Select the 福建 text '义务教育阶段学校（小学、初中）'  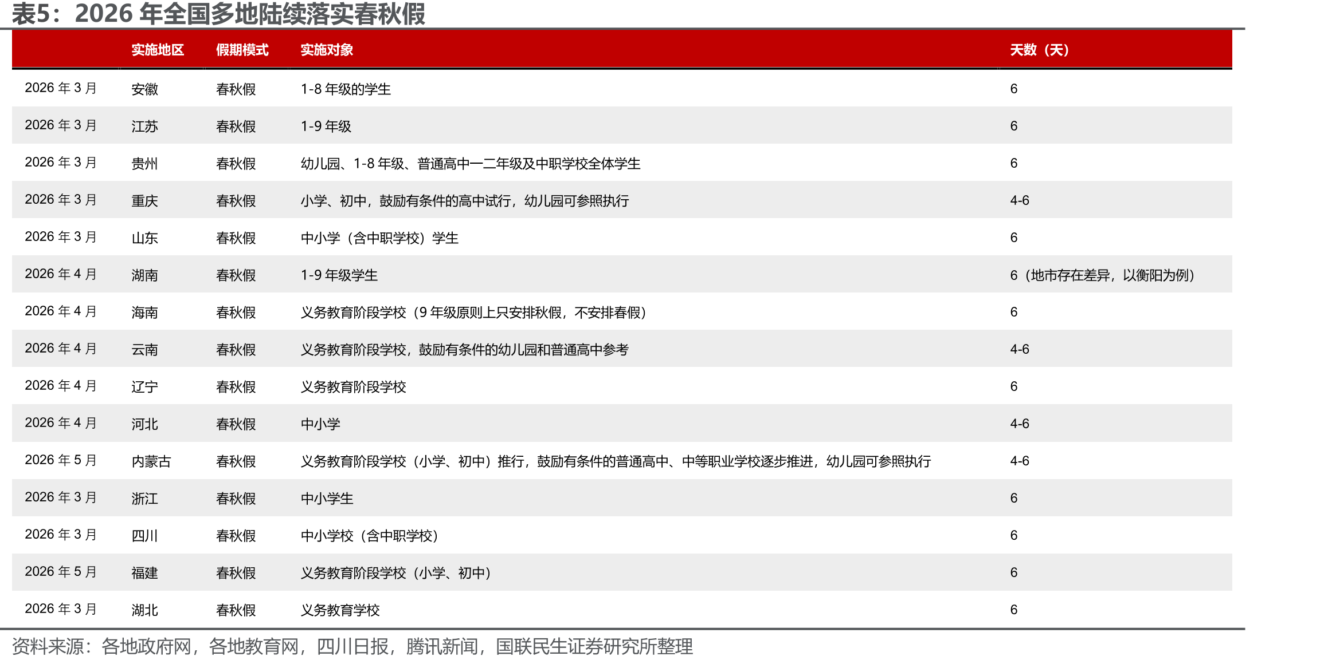(396, 572)
